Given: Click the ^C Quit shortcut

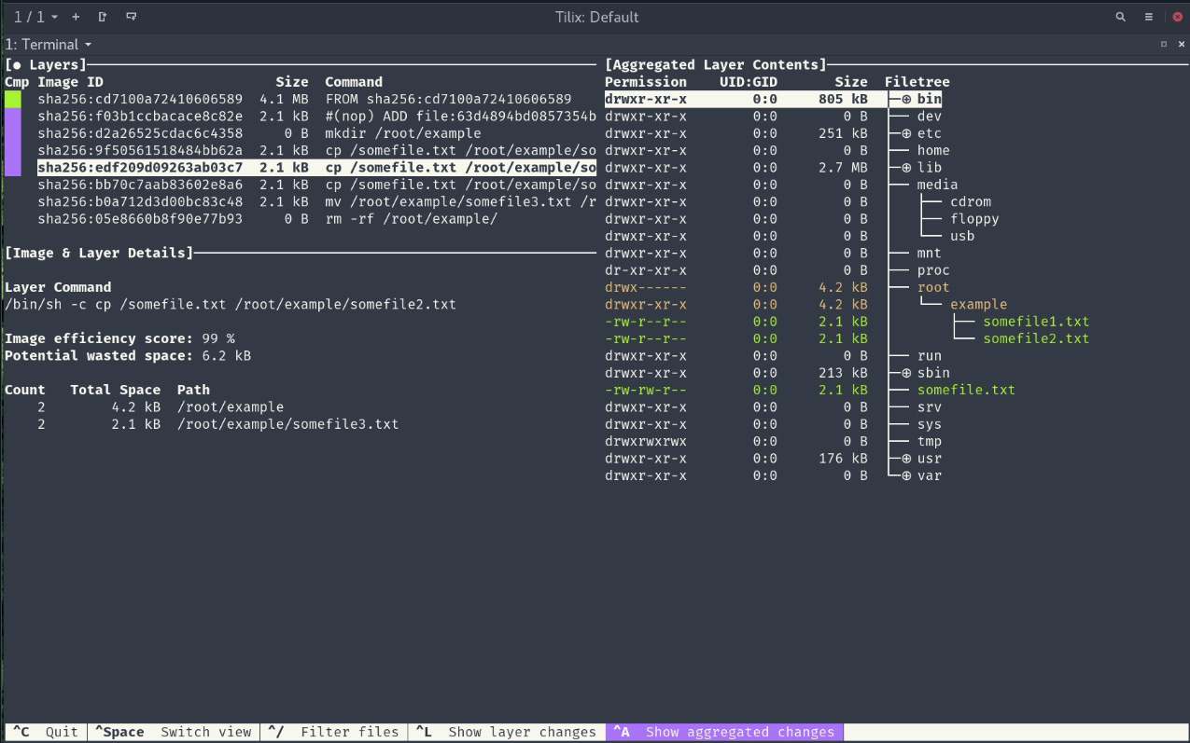Looking at the screenshot, I should pyautogui.click(x=46, y=732).
